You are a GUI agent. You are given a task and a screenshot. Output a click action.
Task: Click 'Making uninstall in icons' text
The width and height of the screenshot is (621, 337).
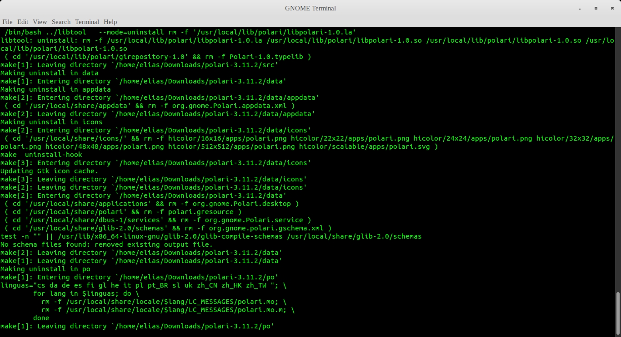(x=51, y=122)
